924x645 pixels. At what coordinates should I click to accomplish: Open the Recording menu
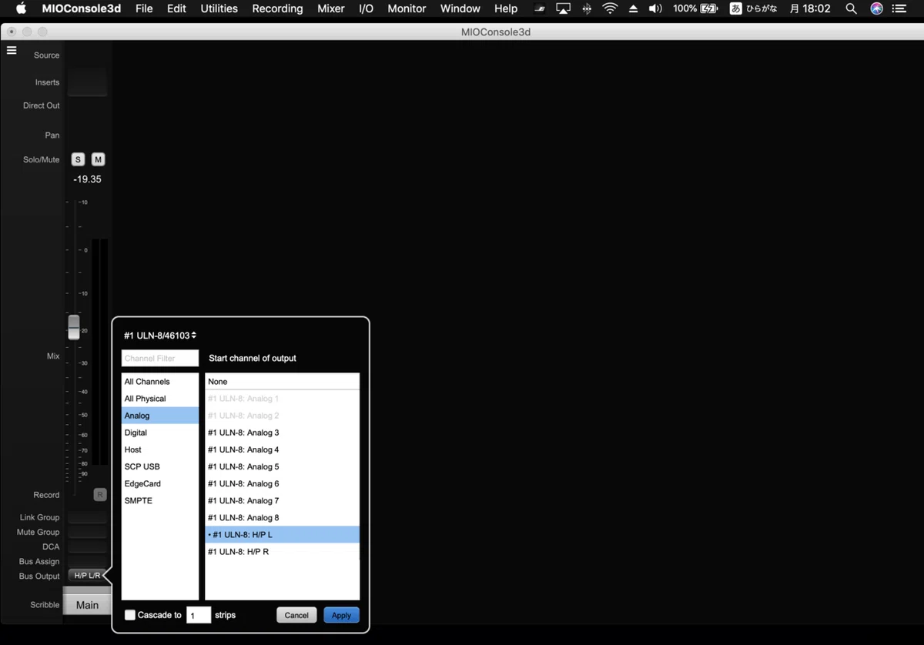pos(277,8)
